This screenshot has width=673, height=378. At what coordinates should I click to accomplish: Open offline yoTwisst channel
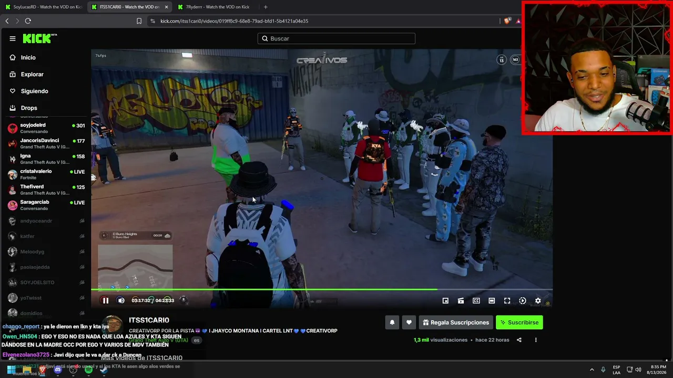pos(45,298)
